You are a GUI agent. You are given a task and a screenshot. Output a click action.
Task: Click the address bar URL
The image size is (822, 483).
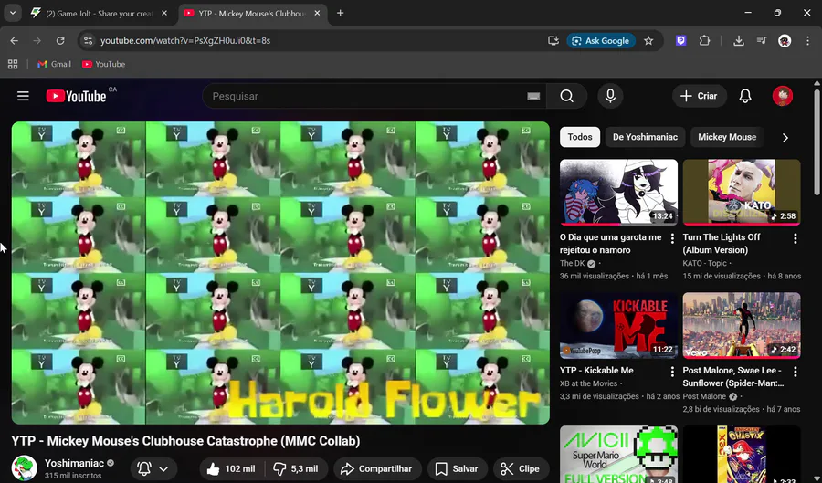185,40
